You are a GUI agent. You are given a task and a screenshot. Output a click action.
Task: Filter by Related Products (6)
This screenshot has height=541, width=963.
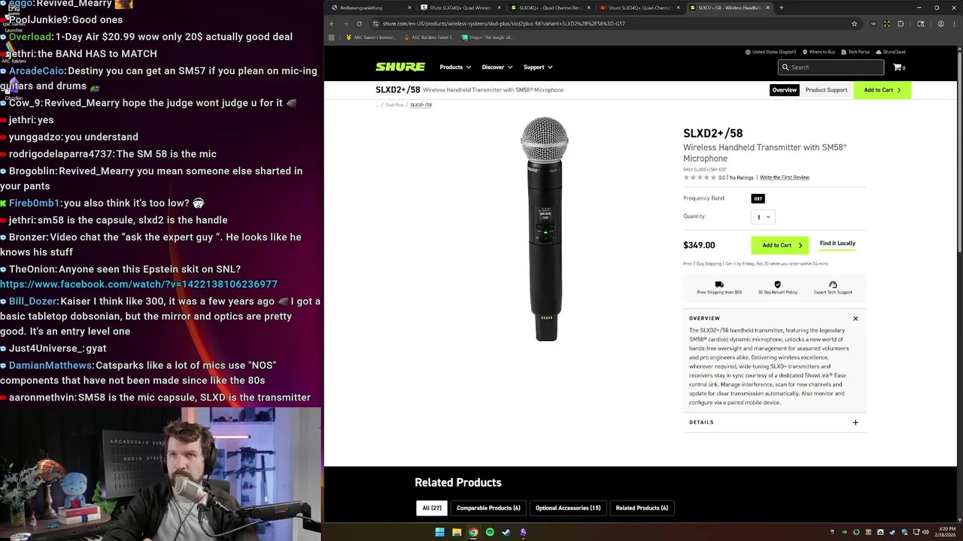point(642,508)
